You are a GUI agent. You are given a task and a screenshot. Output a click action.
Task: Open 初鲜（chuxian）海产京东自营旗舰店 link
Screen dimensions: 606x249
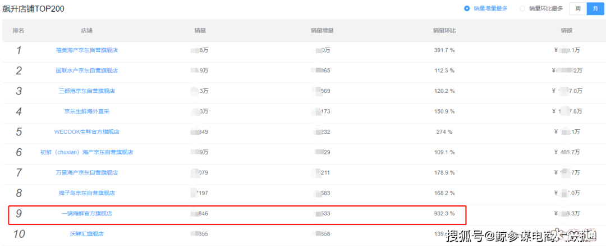click(x=86, y=152)
